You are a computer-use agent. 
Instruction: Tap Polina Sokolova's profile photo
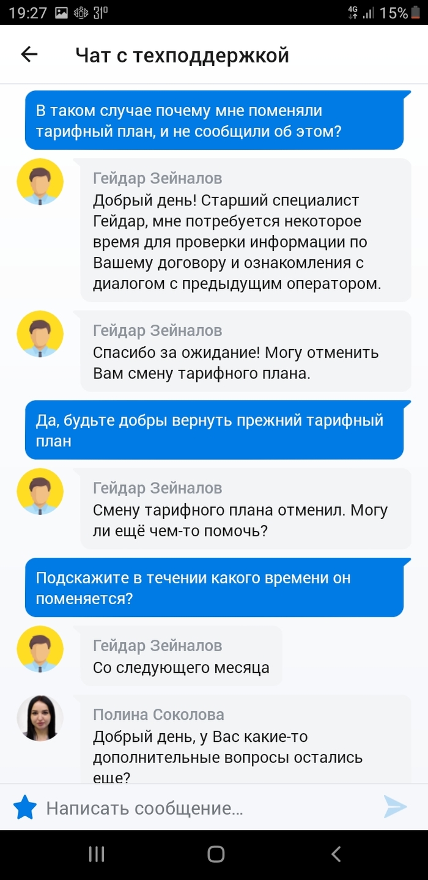[x=40, y=718]
